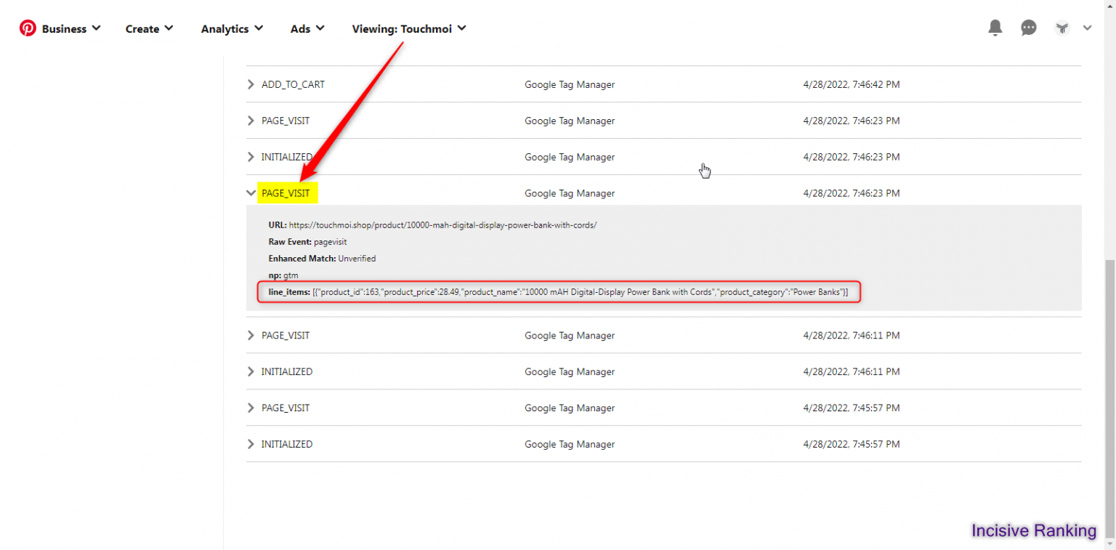Click the Pinterest logo
This screenshot has height=550, width=1116.
tap(28, 28)
